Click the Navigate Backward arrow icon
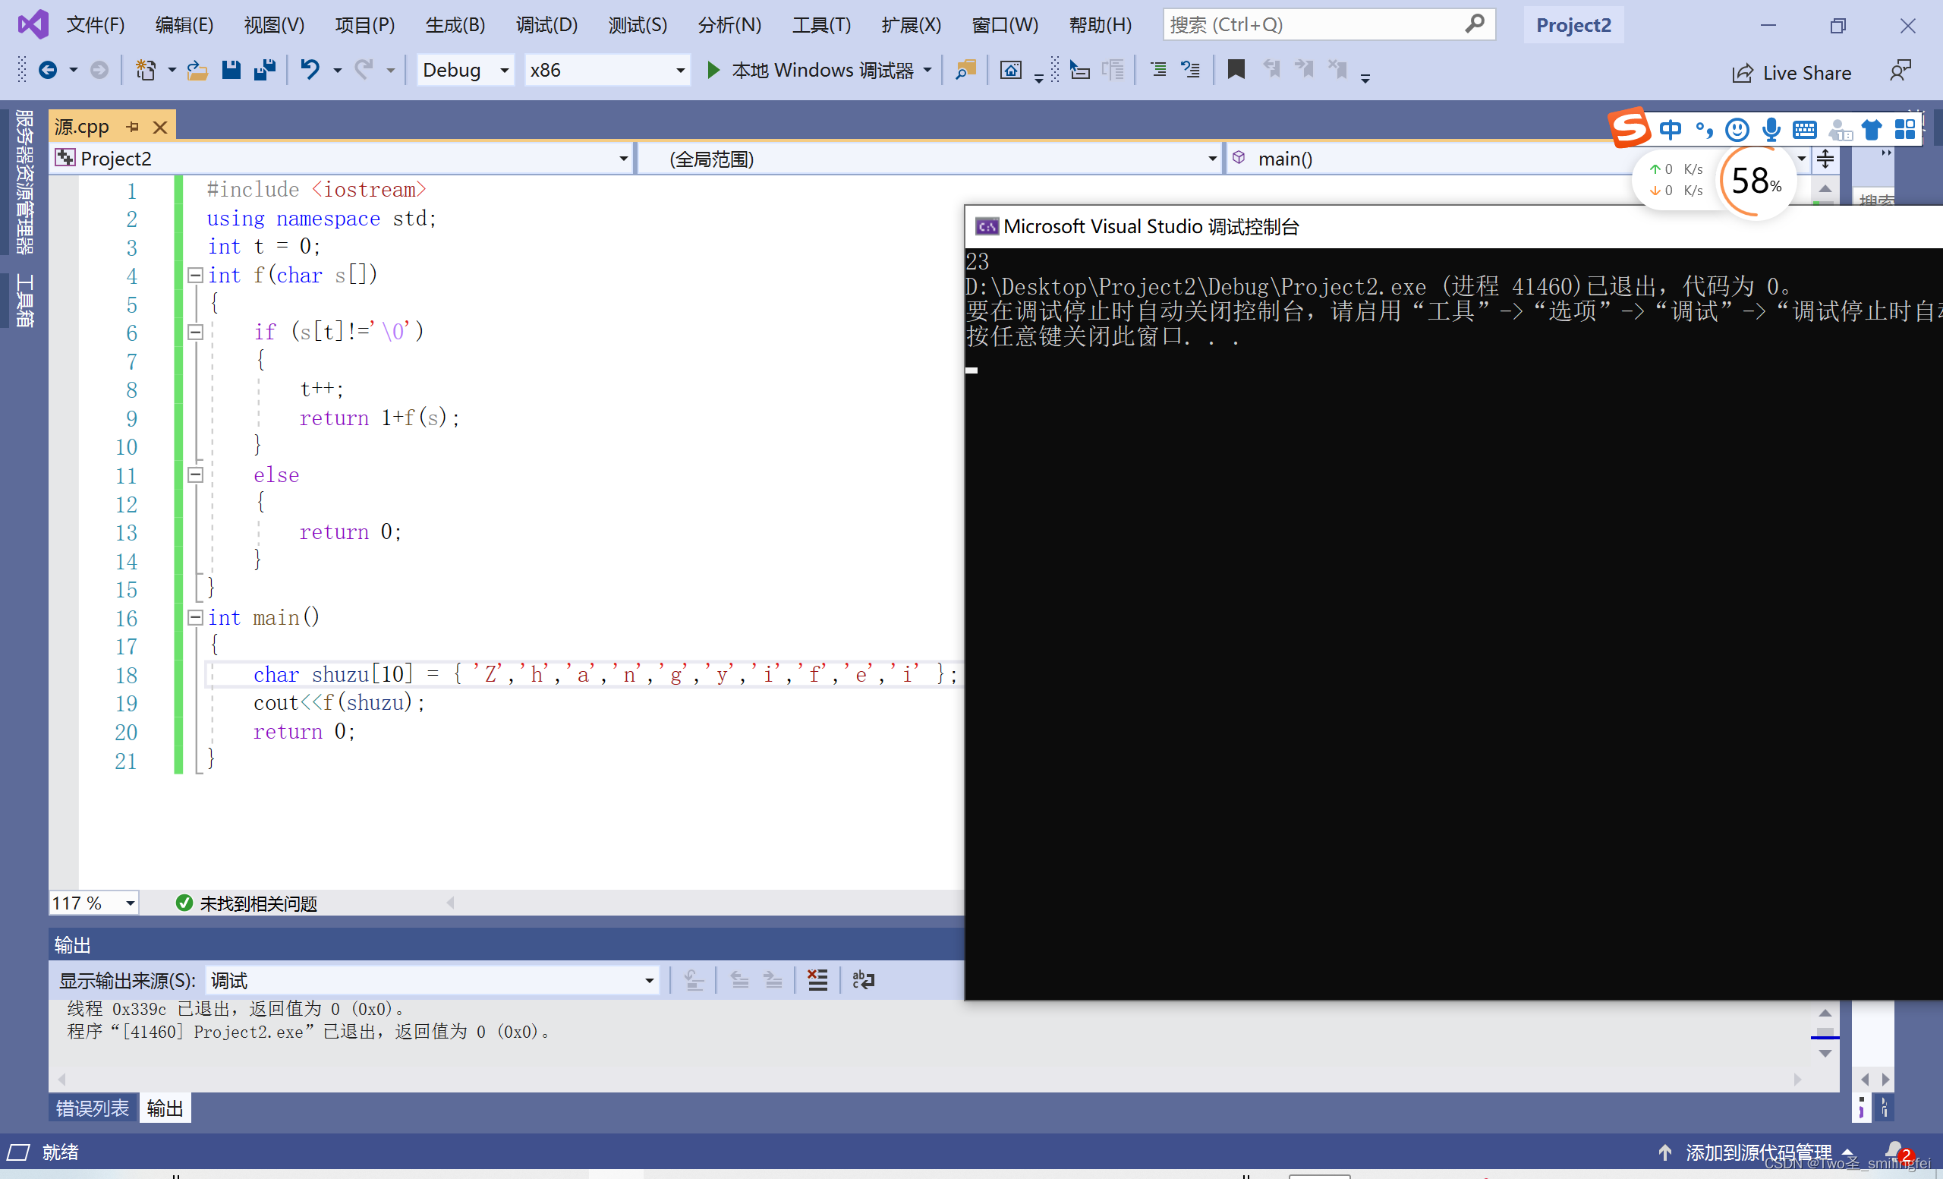 pos(48,70)
